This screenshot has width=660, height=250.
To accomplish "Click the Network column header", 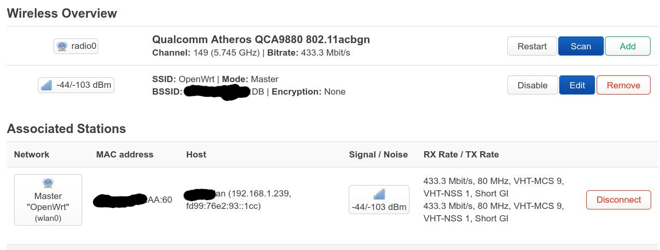I will (x=32, y=154).
